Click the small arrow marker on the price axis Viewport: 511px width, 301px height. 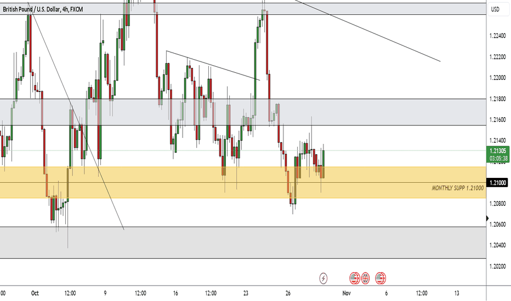487,218
